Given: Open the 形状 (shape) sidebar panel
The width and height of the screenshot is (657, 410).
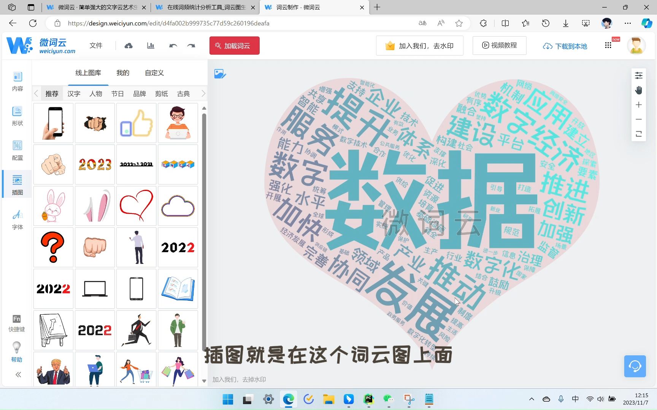Looking at the screenshot, I should point(17,116).
